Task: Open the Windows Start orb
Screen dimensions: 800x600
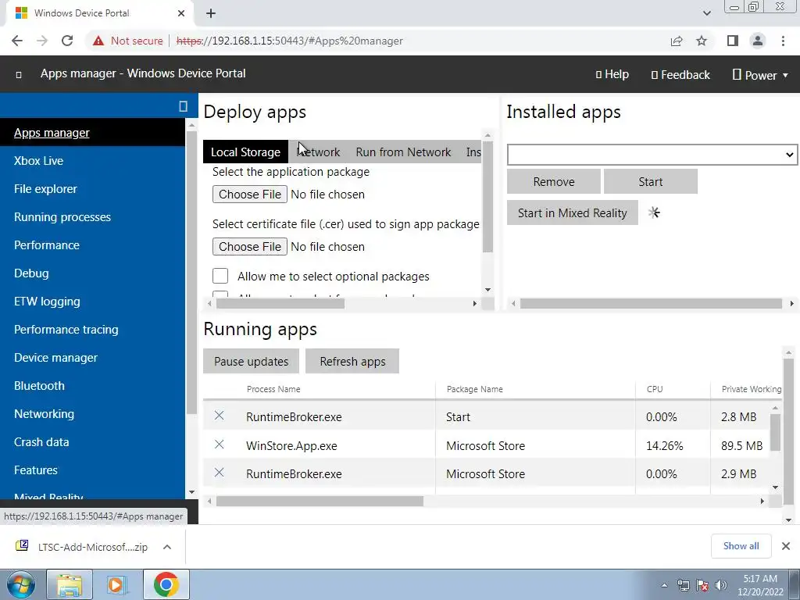Action: tap(20, 584)
